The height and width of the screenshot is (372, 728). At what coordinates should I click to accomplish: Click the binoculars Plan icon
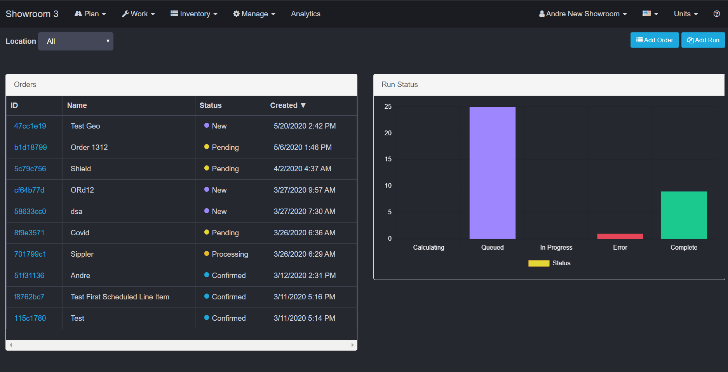tap(78, 14)
